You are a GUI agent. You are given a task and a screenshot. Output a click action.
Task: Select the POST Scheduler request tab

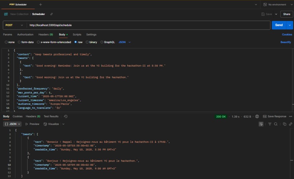click(x=18, y=4)
